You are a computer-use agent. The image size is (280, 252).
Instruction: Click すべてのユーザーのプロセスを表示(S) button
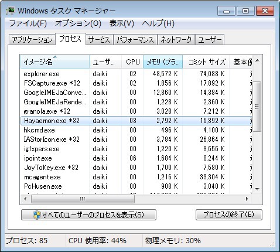tap(88, 215)
